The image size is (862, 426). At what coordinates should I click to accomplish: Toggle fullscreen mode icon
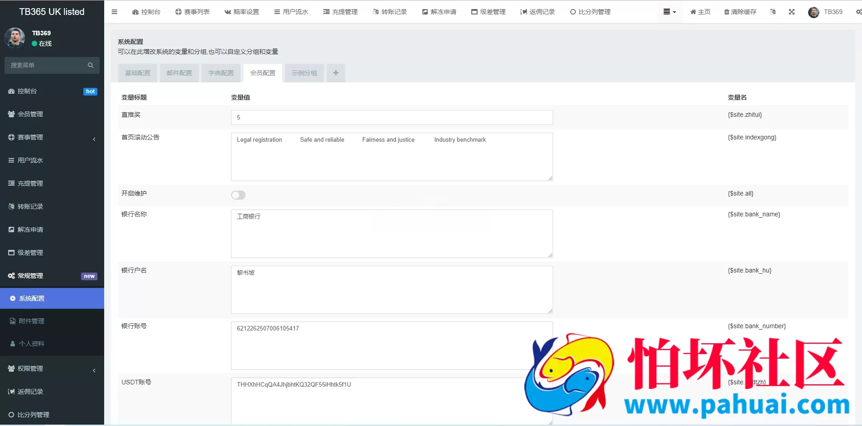pyautogui.click(x=792, y=12)
